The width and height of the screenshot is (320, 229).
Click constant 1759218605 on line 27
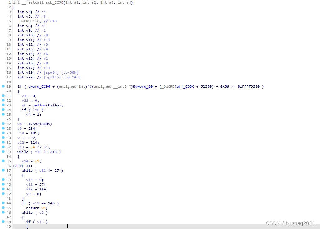click(39, 124)
